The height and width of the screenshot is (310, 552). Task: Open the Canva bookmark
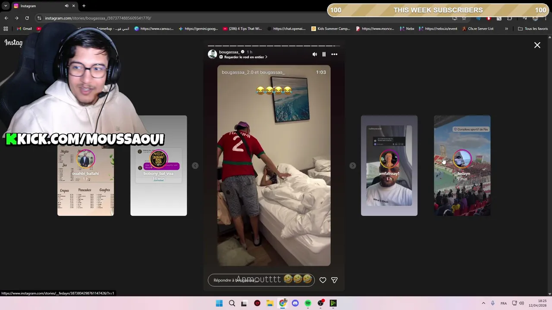tap(154, 29)
